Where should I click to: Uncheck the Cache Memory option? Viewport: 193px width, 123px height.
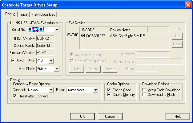(x=109, y=95)
